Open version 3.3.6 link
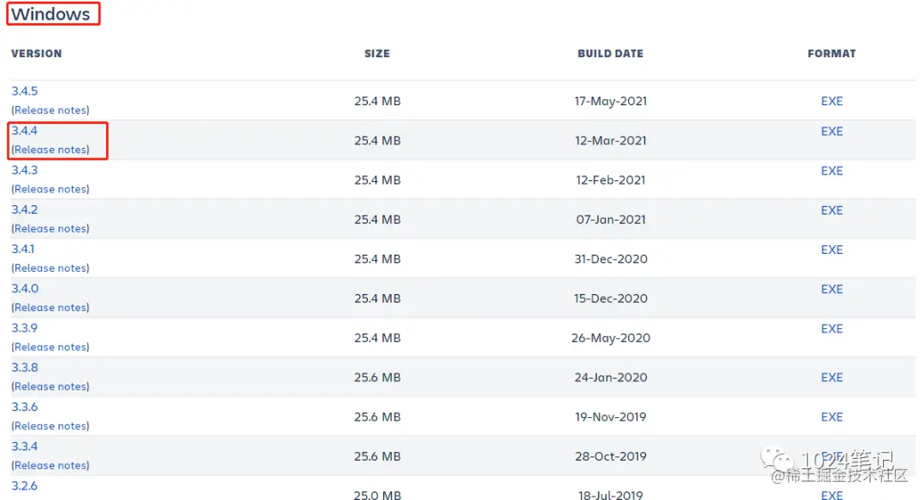Image resolution: width=924 pixels, height=500 pixels. 24,407
